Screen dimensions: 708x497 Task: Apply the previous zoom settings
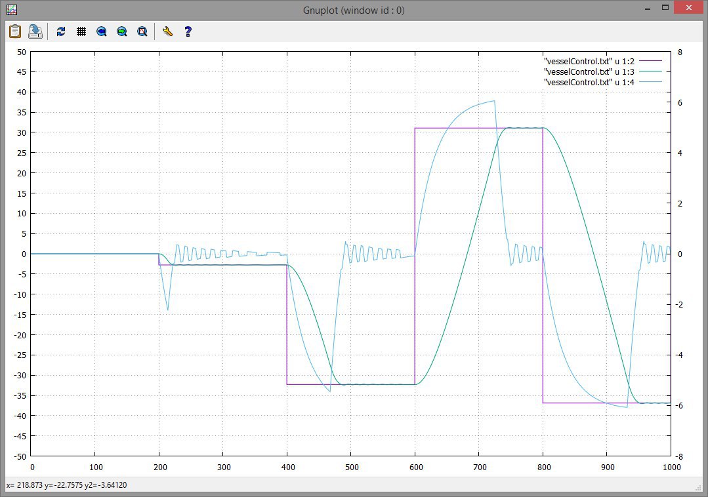pyautogui.click(x=102, y=31)
